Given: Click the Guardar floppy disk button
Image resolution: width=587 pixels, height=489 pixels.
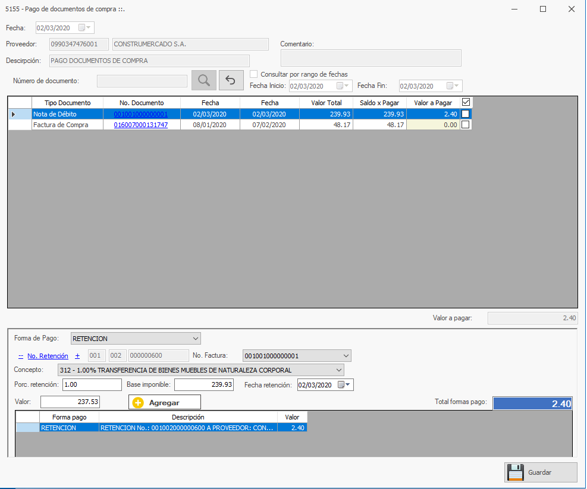Looking at the screenshot, I should (x=541, y=472).
